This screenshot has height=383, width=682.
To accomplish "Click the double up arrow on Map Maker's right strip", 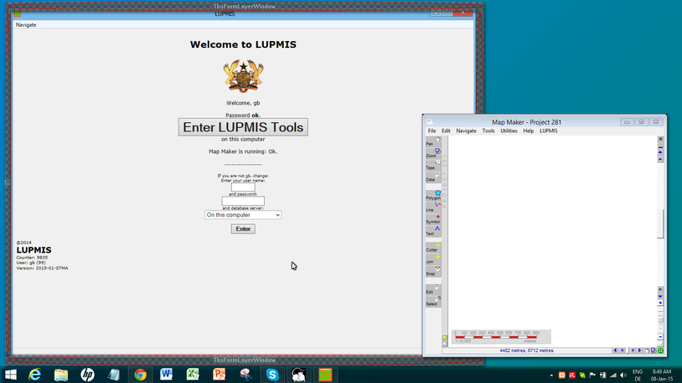I will point(660,152).
